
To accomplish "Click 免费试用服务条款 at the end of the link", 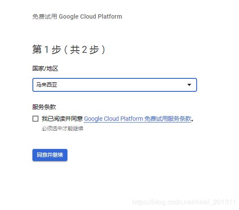I will [168, 119].
